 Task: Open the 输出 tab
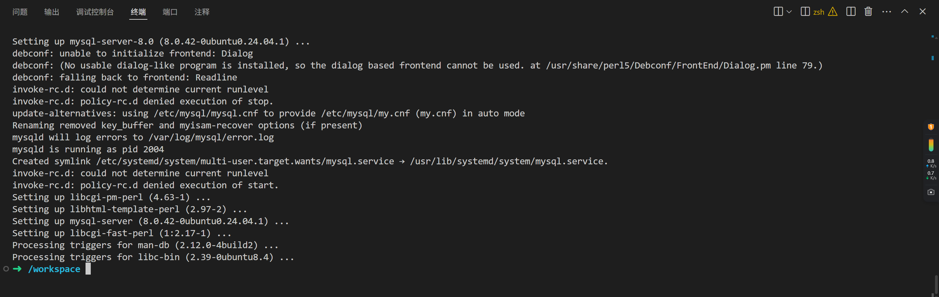point(52,12)
